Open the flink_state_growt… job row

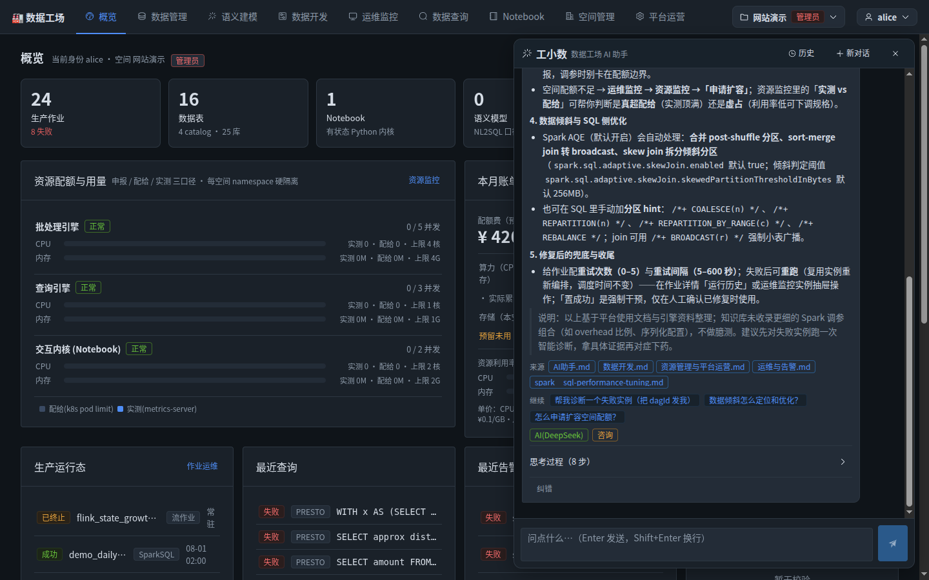127,517
